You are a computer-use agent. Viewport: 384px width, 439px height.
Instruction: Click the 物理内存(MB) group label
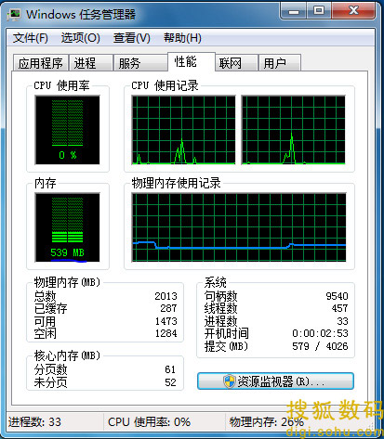pyautogui.click(x=67, y=282)
